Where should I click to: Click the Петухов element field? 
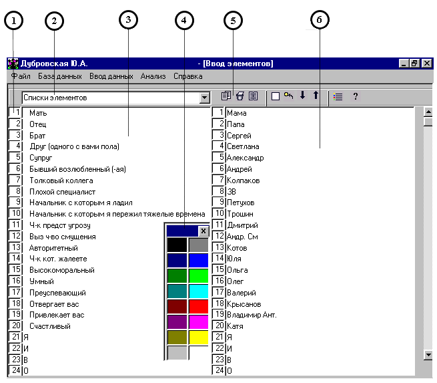320,203
